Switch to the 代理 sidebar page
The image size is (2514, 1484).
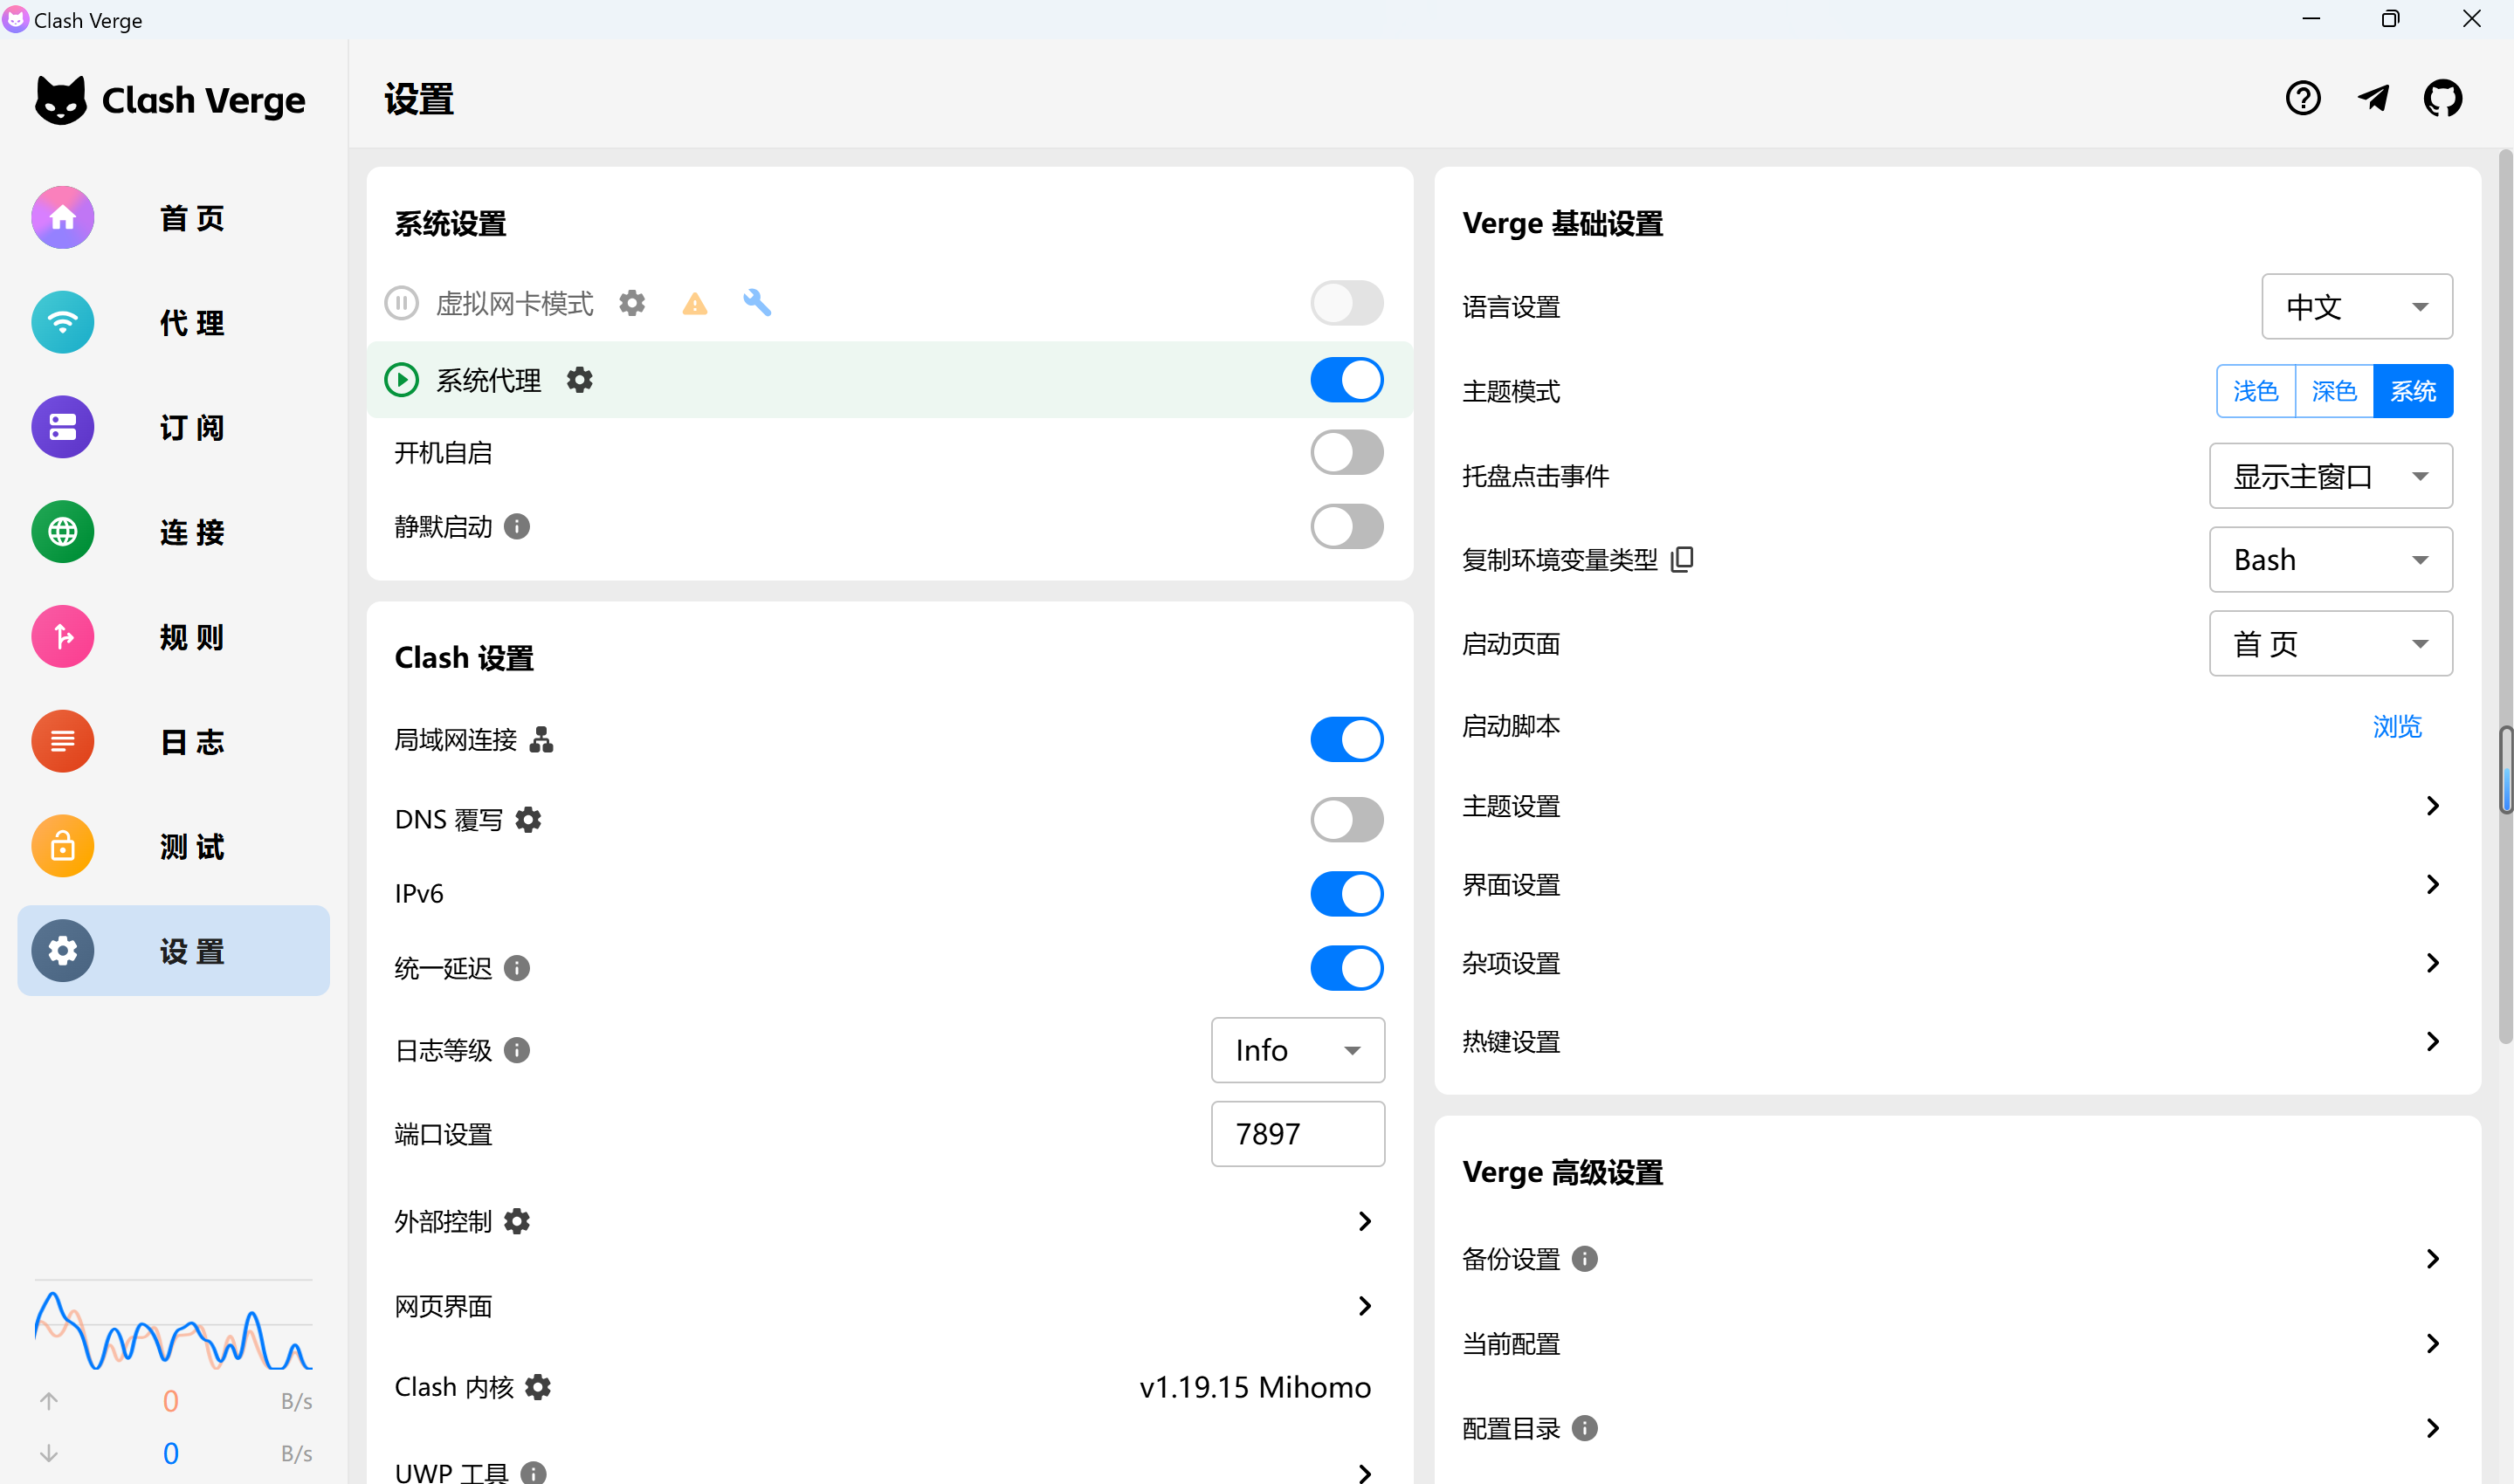[x=173, y=322]
